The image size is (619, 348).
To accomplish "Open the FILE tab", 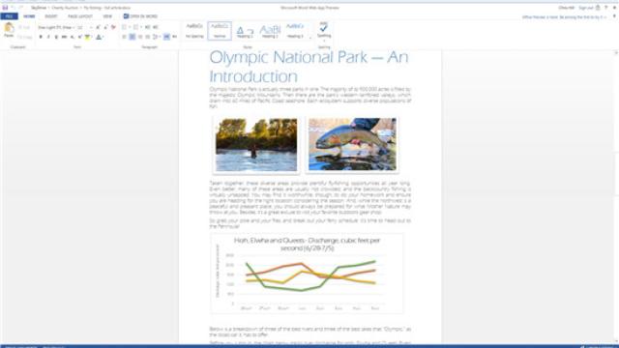I will coord(9,16).
